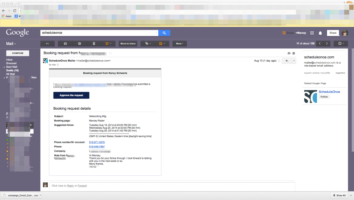Go to the older conversation arrow

click(x=327, y=44)
